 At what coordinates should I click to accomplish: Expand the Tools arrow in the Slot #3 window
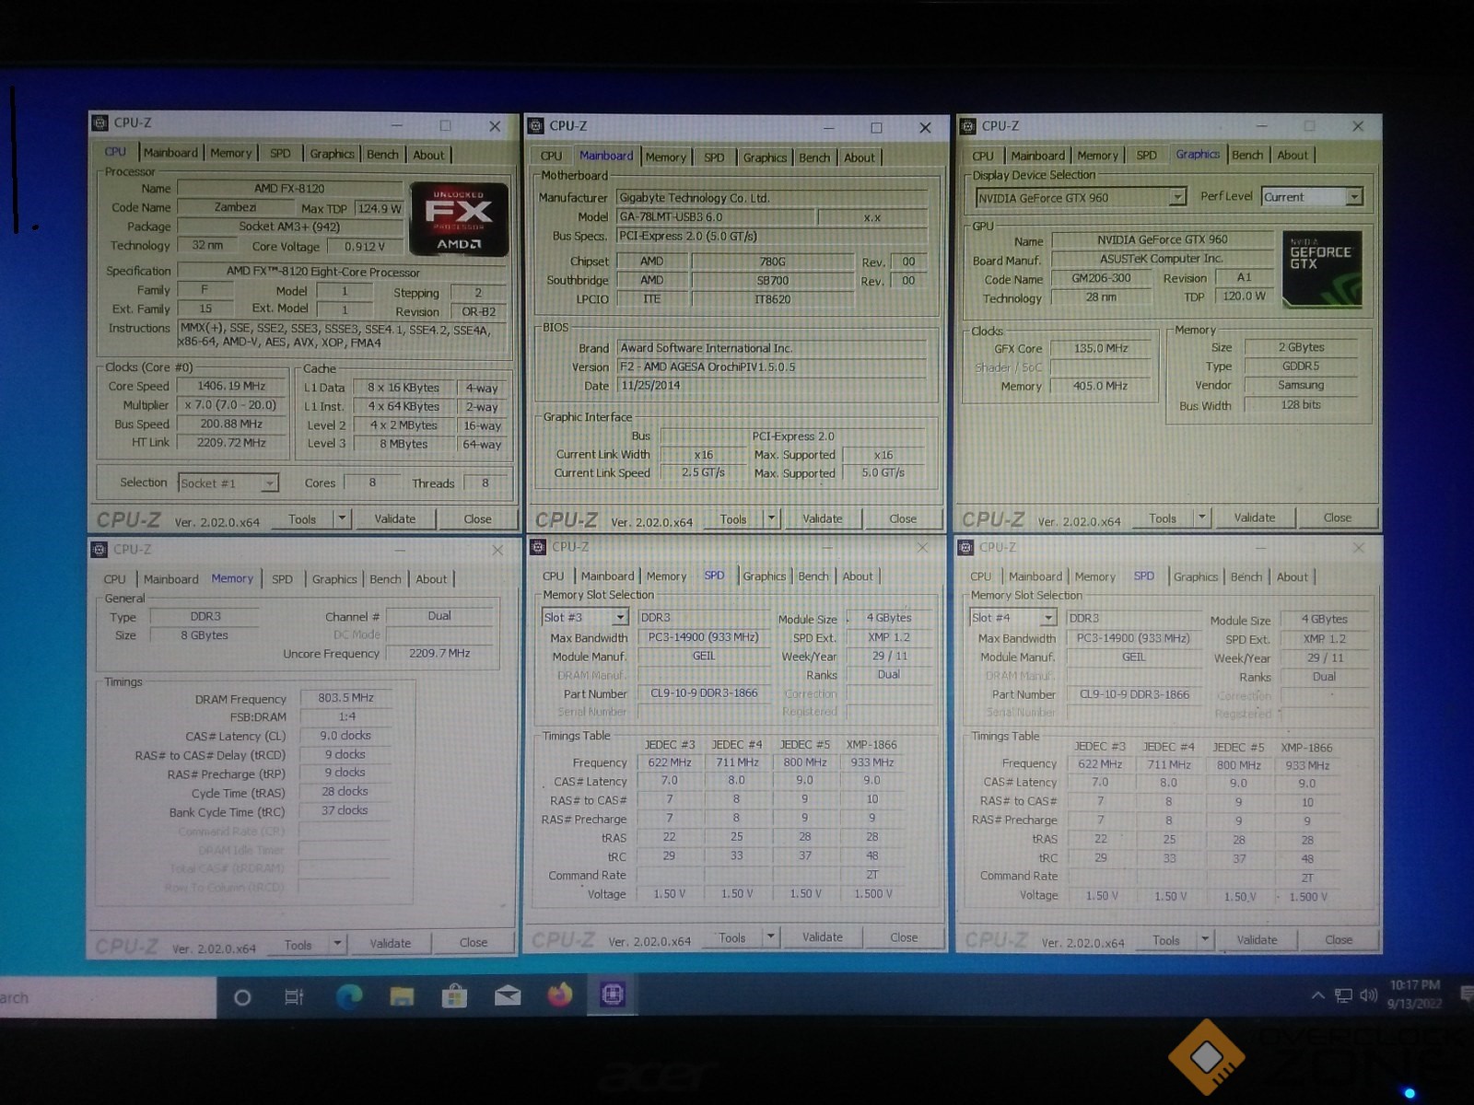770,937
